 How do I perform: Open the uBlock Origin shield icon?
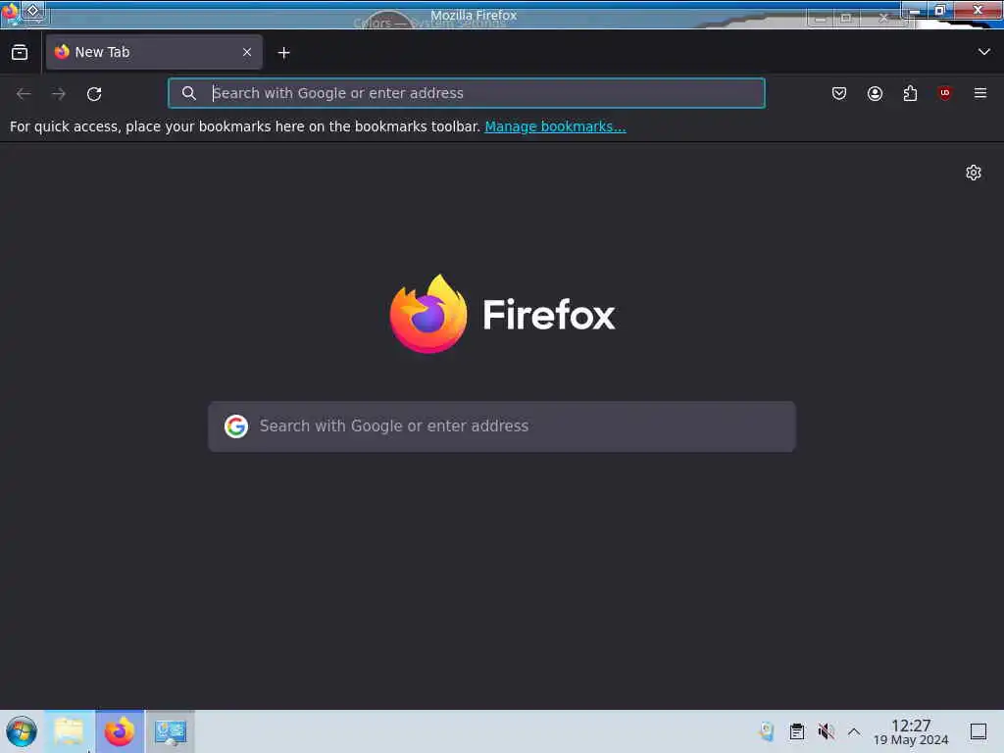(x=944, y=93)
